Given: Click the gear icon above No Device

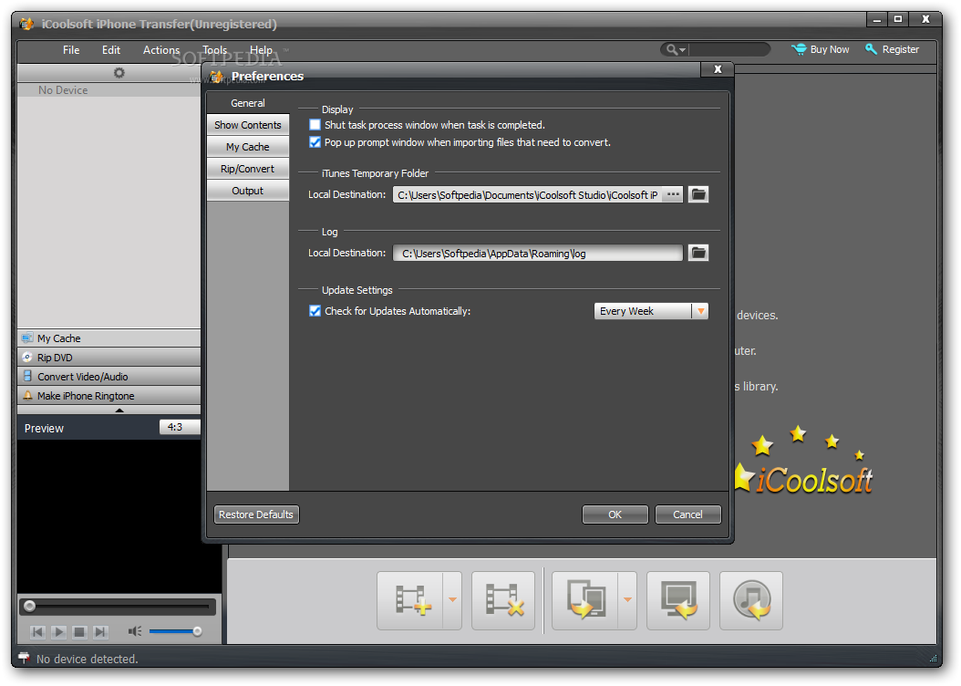Looking at the screenshot, I should pos(119,73).
